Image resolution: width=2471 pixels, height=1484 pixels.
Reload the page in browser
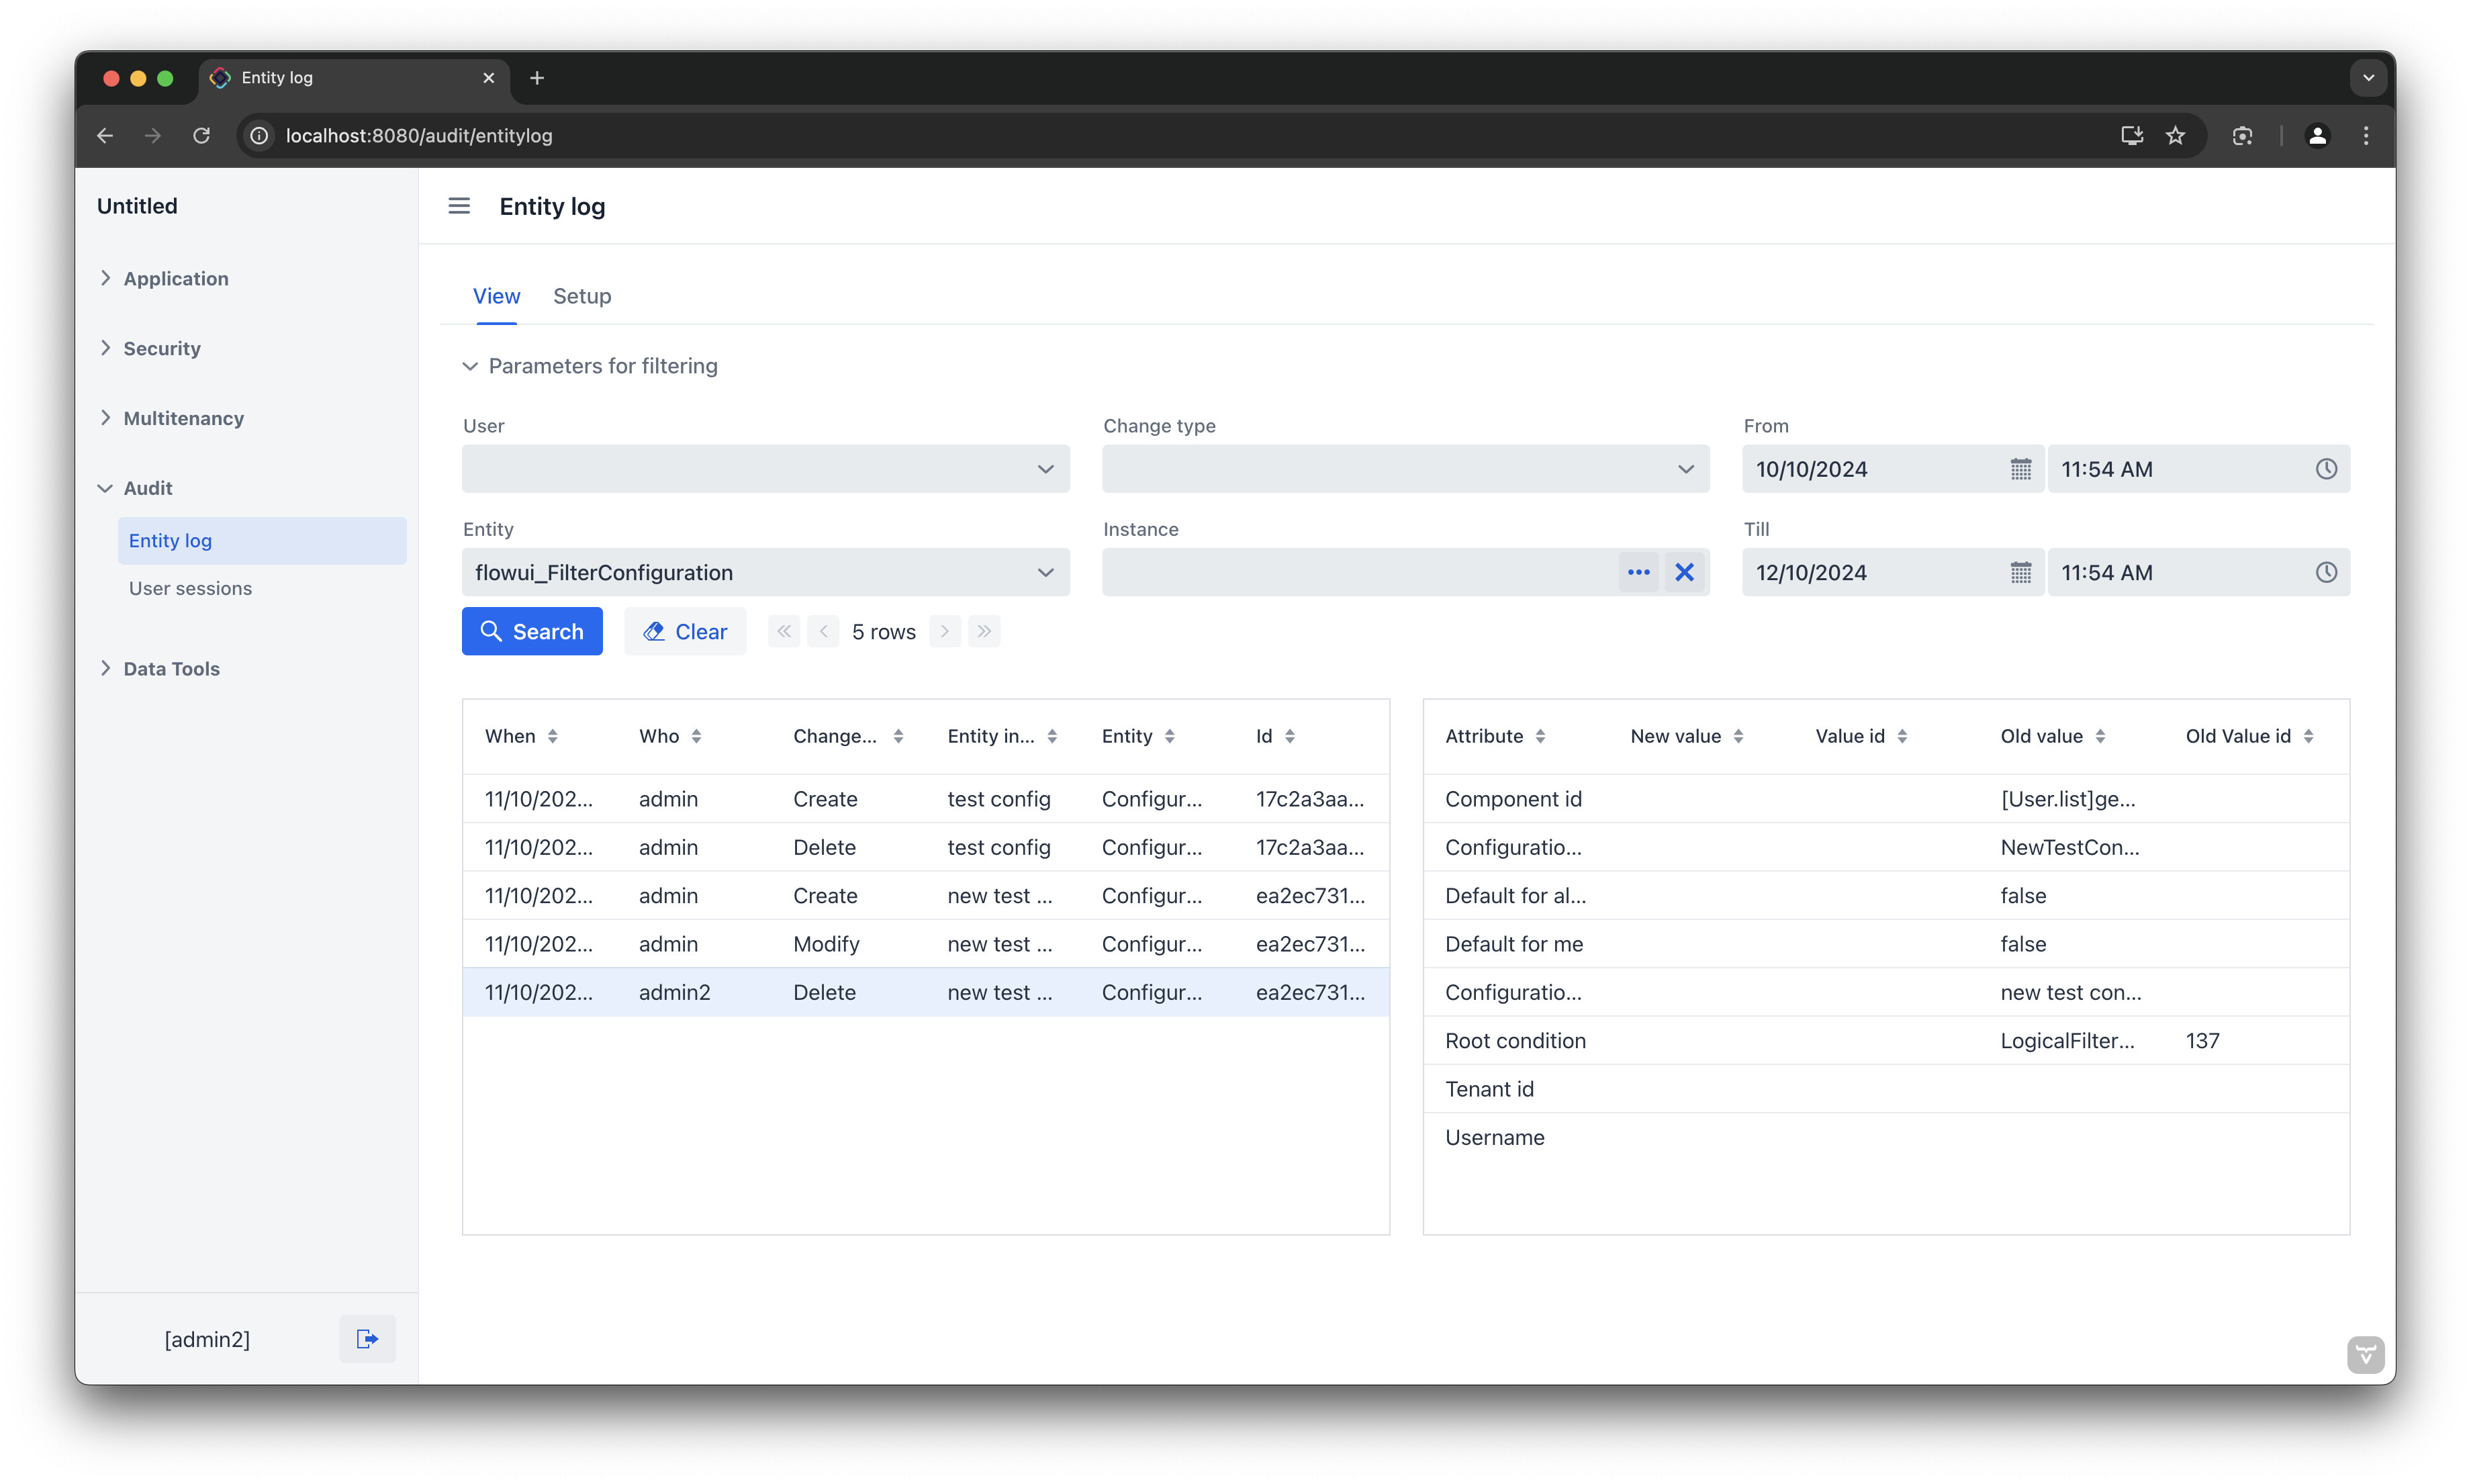(201, 135)
